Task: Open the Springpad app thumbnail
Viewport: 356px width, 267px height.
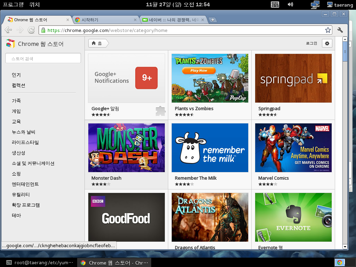Action: tap(293, 78)
